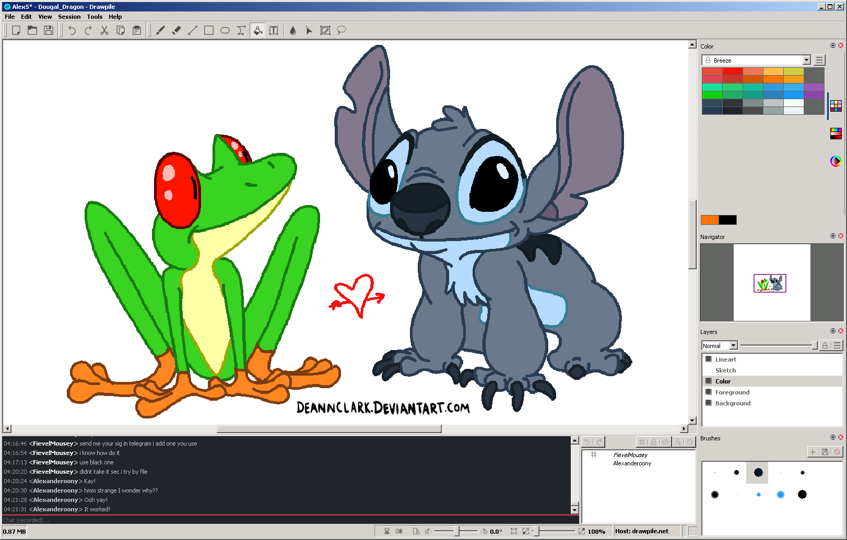The image size is (847, 540).
Task: Float the Layers dock panel
Action: coord(833,331)
